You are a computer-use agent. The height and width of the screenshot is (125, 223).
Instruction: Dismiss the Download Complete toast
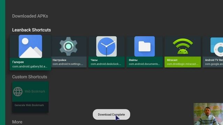111,114
